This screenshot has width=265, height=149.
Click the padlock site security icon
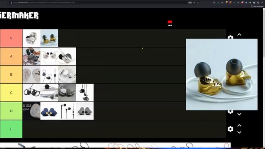[12, 3]
